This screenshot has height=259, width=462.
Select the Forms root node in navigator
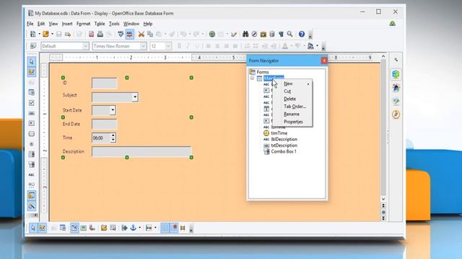click(263, 72)
